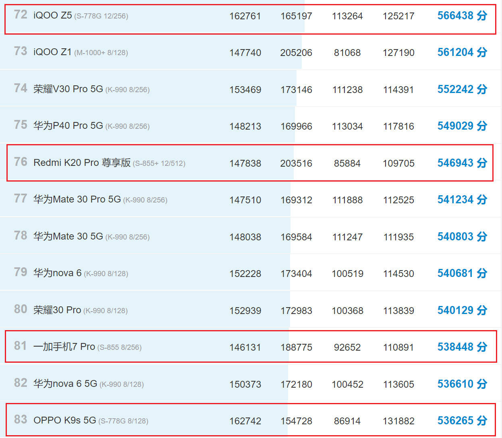Click the value 147838 for Redmi K20 Pro
Image resolution: width=502 pixels, height=438 pixels.
pos(245,163)
